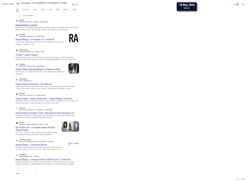Switch to the SEARCH tab
Screen dimensions: 249x181
click(x=26, y=9)
